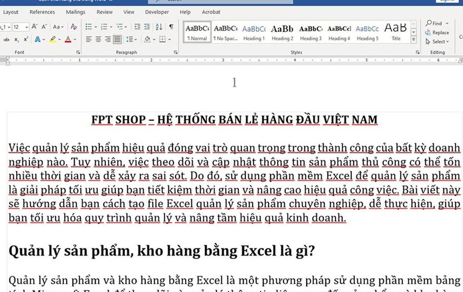
Task: Align text to the left
Action: [89, 39]
